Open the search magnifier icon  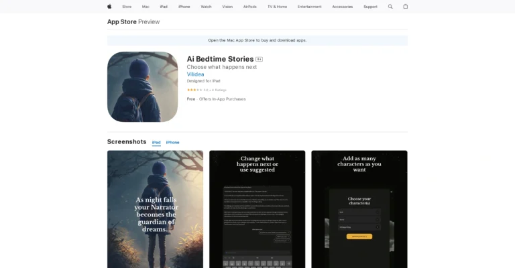[390, 7]
